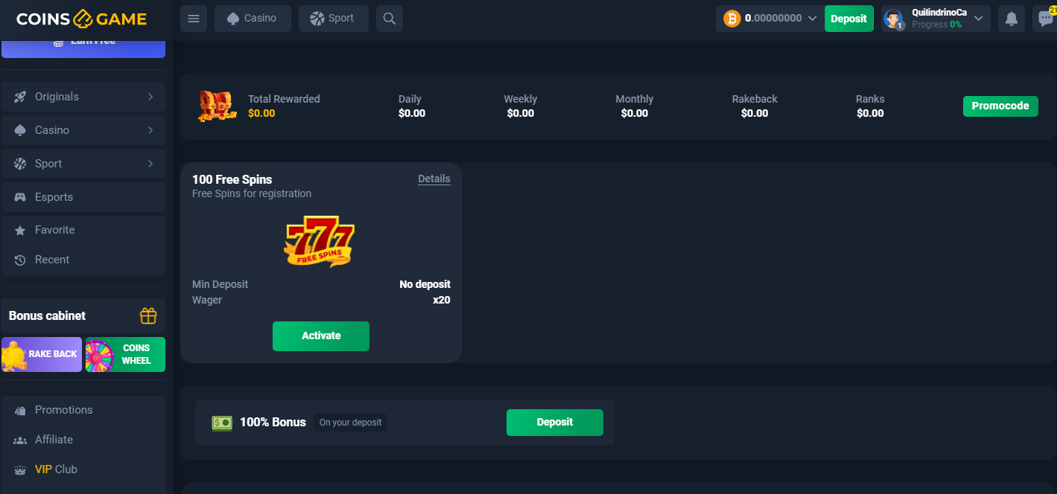This screenshot has height=494, width=1057.
Task: Switch to the Sport top tab
Action: (333, 19)
